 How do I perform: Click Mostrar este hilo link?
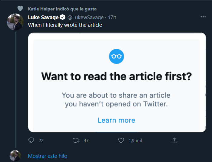point(48,156)
